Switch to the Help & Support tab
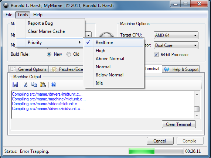 click(181, 69)
